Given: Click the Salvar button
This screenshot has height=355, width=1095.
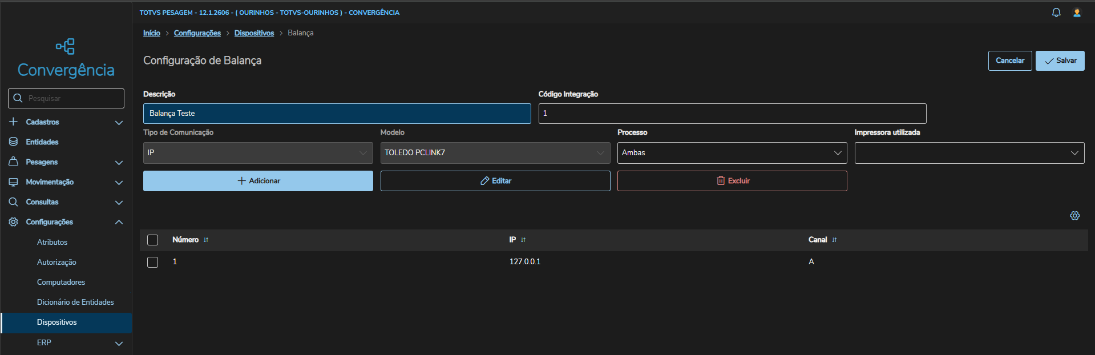Looking at the screenshot, I should pos(1060,61).
